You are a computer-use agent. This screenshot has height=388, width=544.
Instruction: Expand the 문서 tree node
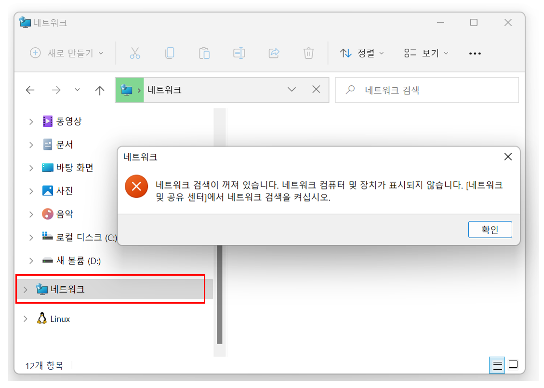[31, 145]
